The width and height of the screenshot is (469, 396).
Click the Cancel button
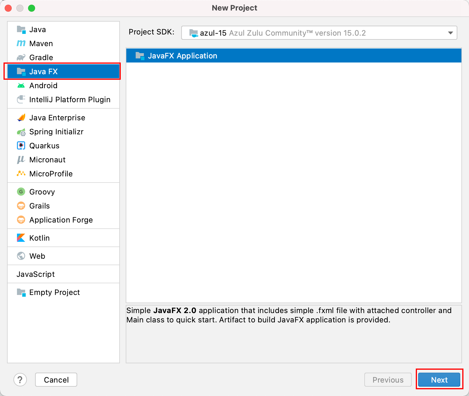coord(56,380)
